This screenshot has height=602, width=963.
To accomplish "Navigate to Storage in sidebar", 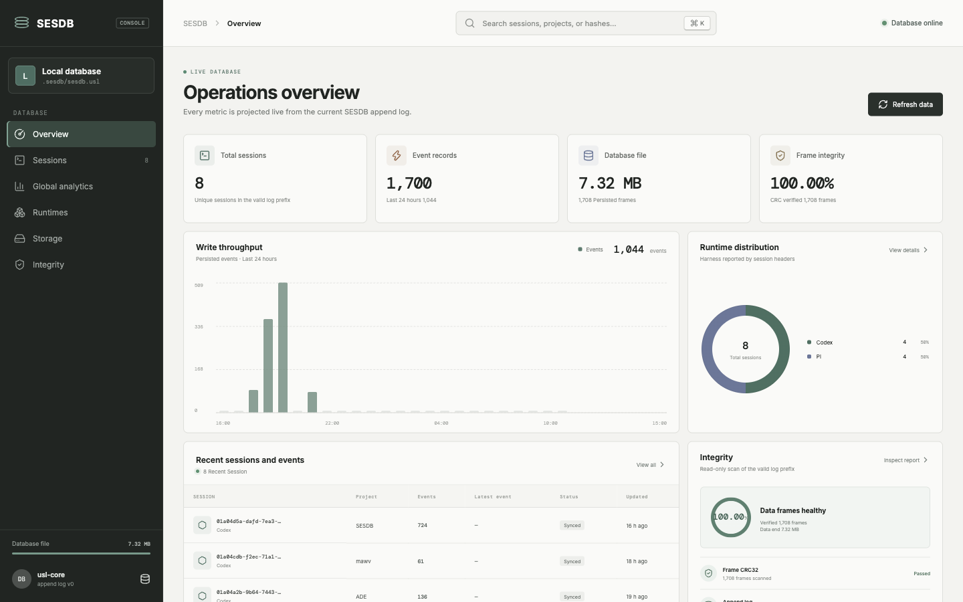I will 82,239.
